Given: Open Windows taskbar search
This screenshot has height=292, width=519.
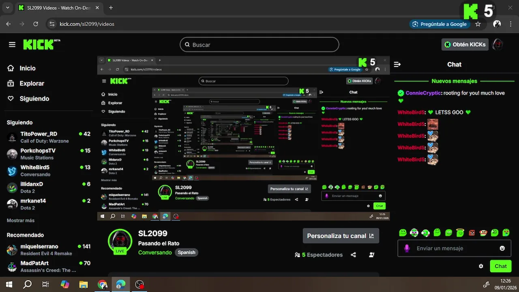Looking at the screenshot, I should (27, 284).
